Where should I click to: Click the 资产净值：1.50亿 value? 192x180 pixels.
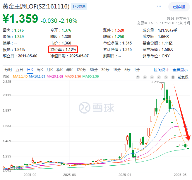click(157, 49)
